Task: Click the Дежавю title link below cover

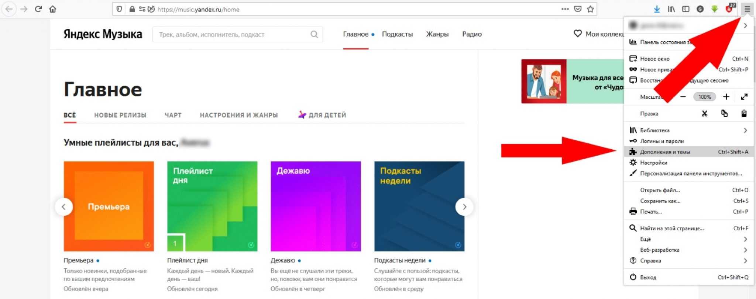Action: point(283,260)
